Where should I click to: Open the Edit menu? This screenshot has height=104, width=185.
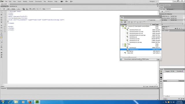(x=10, y=1)
